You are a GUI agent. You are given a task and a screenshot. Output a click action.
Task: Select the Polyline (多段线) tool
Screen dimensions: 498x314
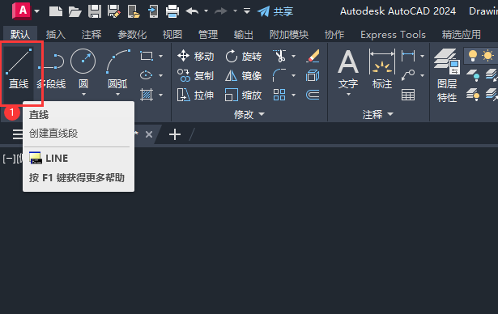(51, 70)
